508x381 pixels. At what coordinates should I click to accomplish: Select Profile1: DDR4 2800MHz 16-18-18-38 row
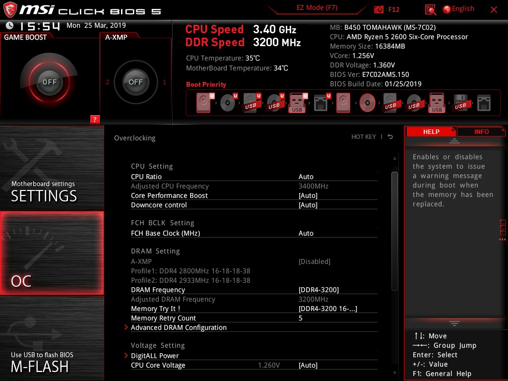[190, 271]
